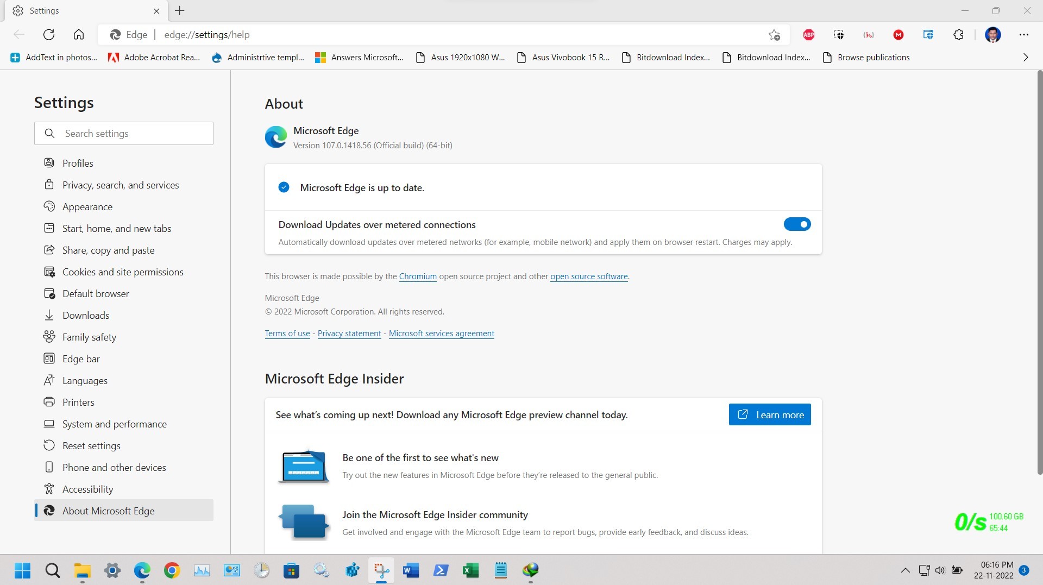Click the Learn more button

click(769, 414)
